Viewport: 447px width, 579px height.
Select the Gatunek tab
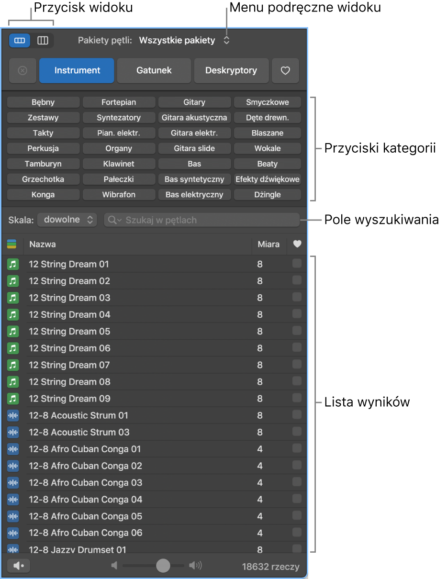point(154,71)
